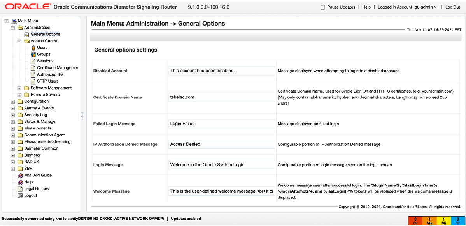Select Measurements Streaming in the tree
Viewport: 466px width, 226px height.
[47, 141]
